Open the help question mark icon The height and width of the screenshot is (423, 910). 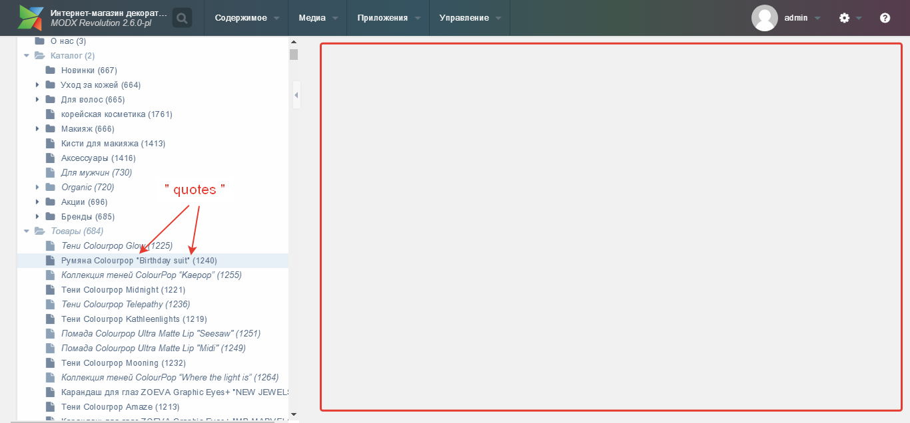click(885, 18)
